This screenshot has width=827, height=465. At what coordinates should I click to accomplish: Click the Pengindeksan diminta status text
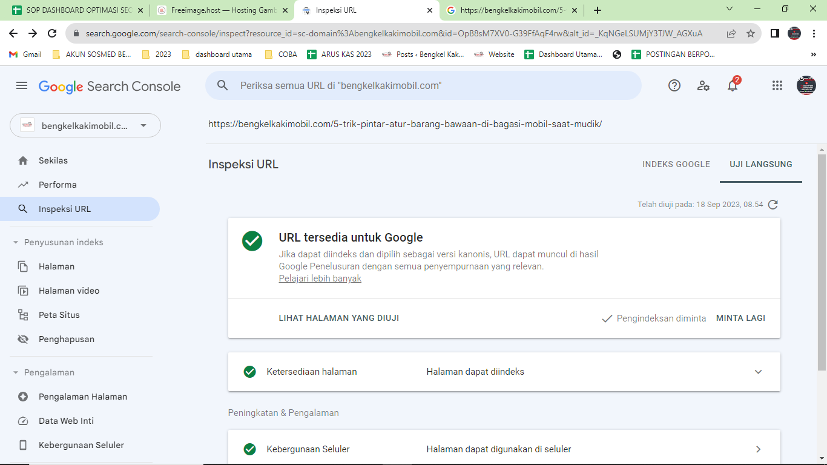point(661,318)
